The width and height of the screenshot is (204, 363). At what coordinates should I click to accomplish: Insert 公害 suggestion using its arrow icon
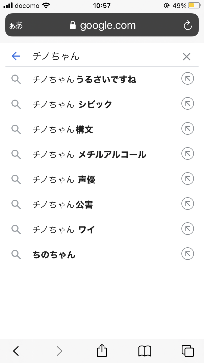(187, 204)
